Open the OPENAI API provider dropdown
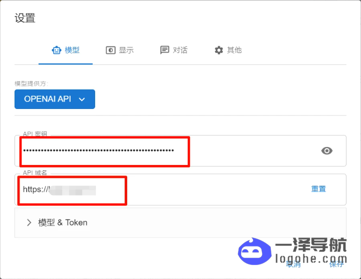This screenshot has width=361, height=279. [55, 99]
